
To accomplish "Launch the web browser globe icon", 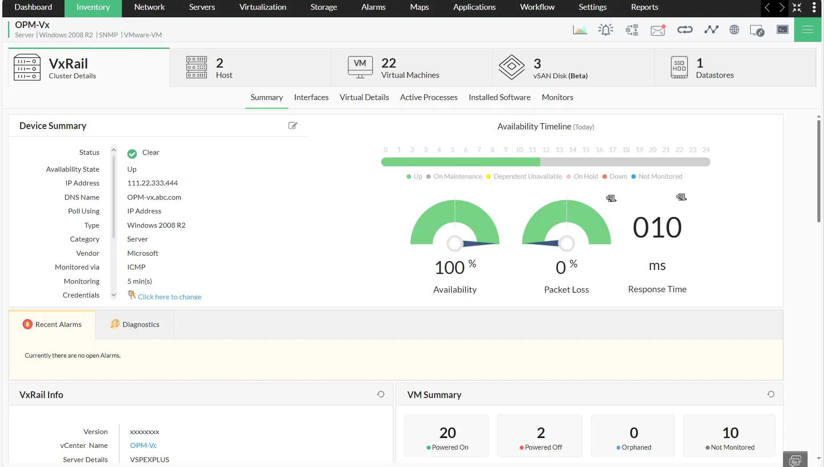I will click(734, 29).
